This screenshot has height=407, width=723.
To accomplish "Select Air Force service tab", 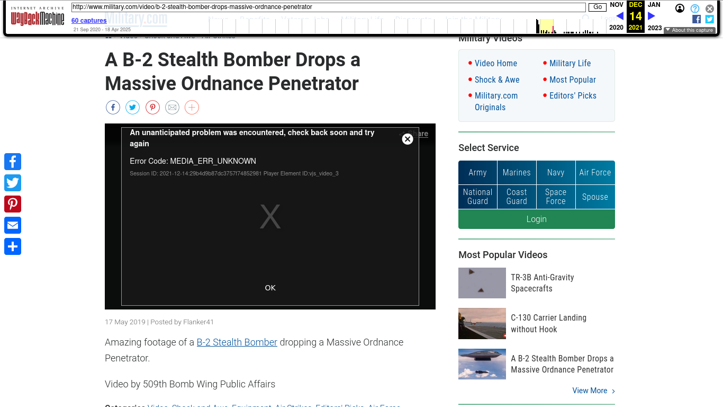I will (x=595, y=173).
